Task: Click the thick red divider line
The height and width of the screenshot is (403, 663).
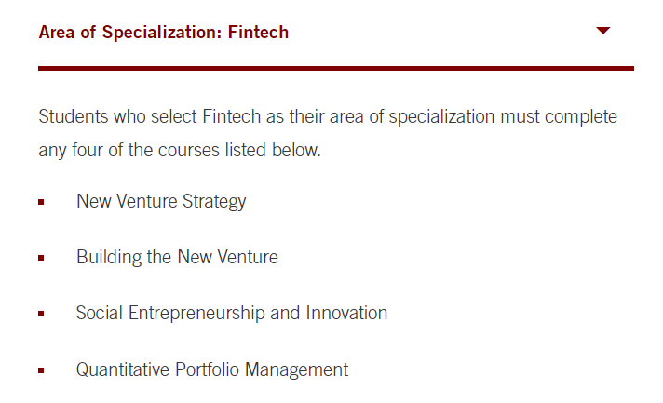Action: tap(336, 68)
